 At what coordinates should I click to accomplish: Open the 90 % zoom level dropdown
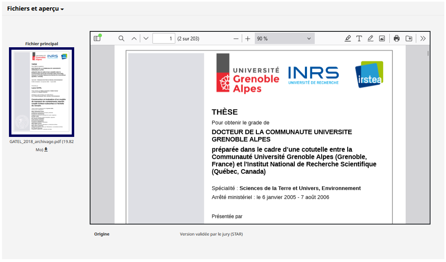click(285, 38)
